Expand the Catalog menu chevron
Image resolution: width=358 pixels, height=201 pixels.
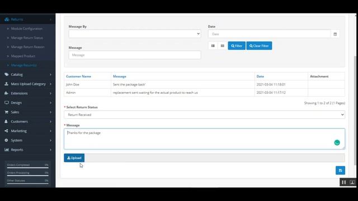(x=50, y=74)
